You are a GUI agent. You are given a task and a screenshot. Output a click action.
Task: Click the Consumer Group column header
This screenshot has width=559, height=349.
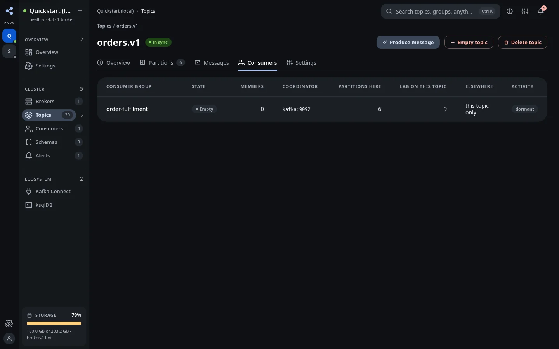click(x=129, y=86)
